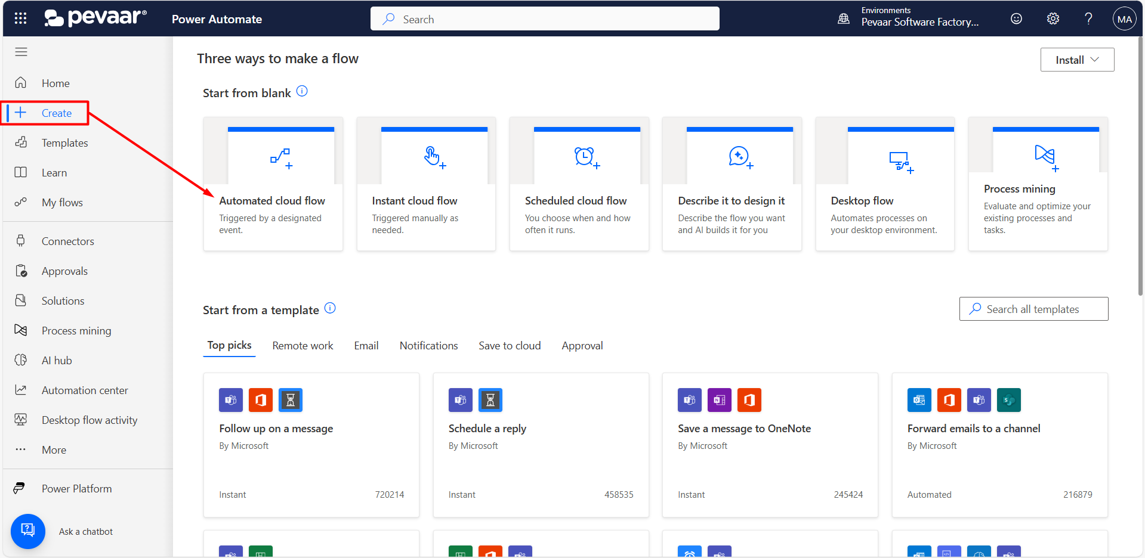1145x558 pixels.
Task: Expand the Install dropdown button
Action: pyautogui.click(x=1077, y=60)
